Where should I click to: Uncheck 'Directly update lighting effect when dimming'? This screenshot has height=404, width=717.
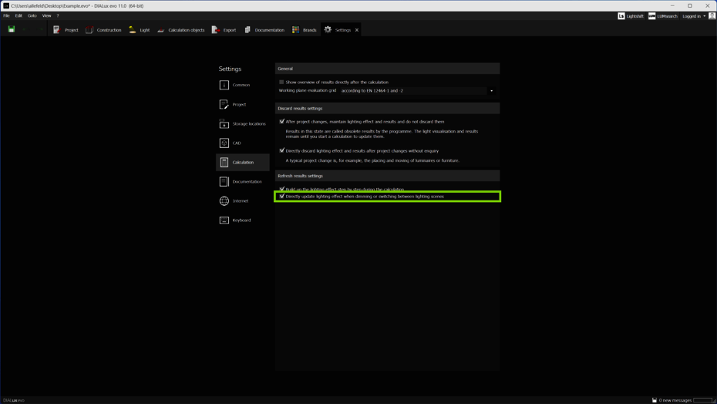tap(281, 196)
